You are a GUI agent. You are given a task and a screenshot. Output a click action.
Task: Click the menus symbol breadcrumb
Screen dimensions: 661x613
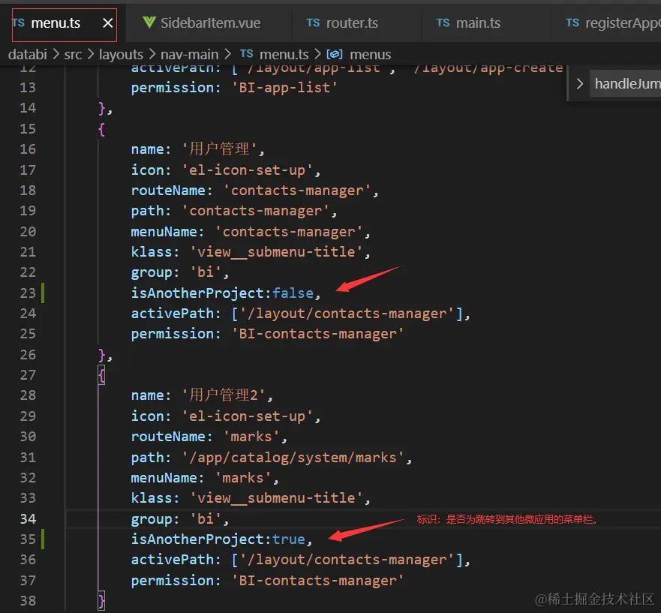370,54
